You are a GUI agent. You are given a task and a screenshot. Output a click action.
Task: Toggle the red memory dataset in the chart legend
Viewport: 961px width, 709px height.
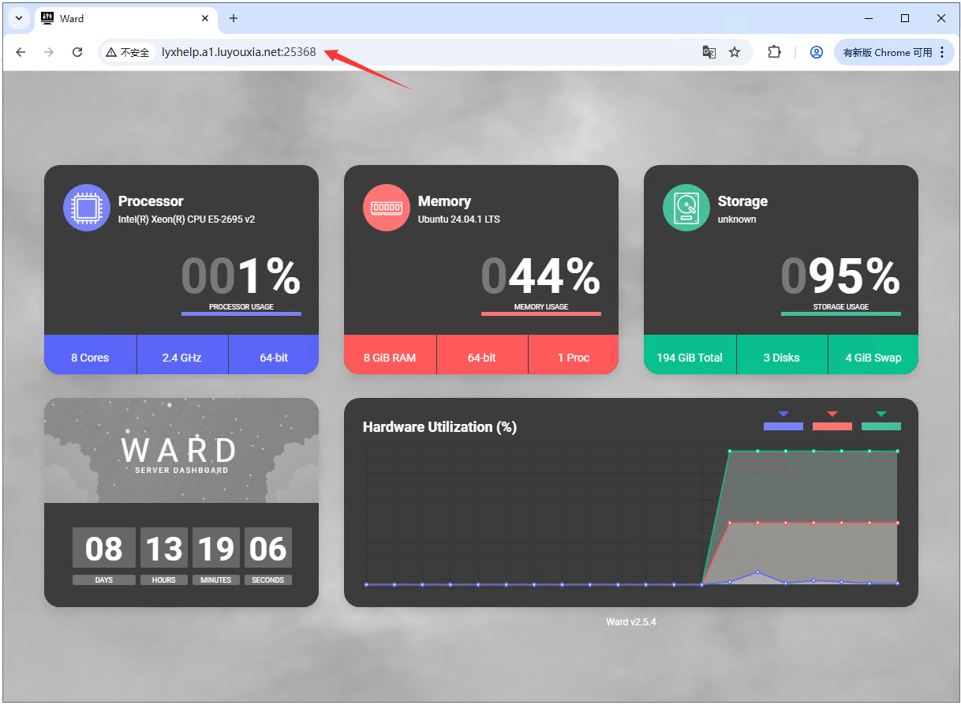[x=832, y=426]
